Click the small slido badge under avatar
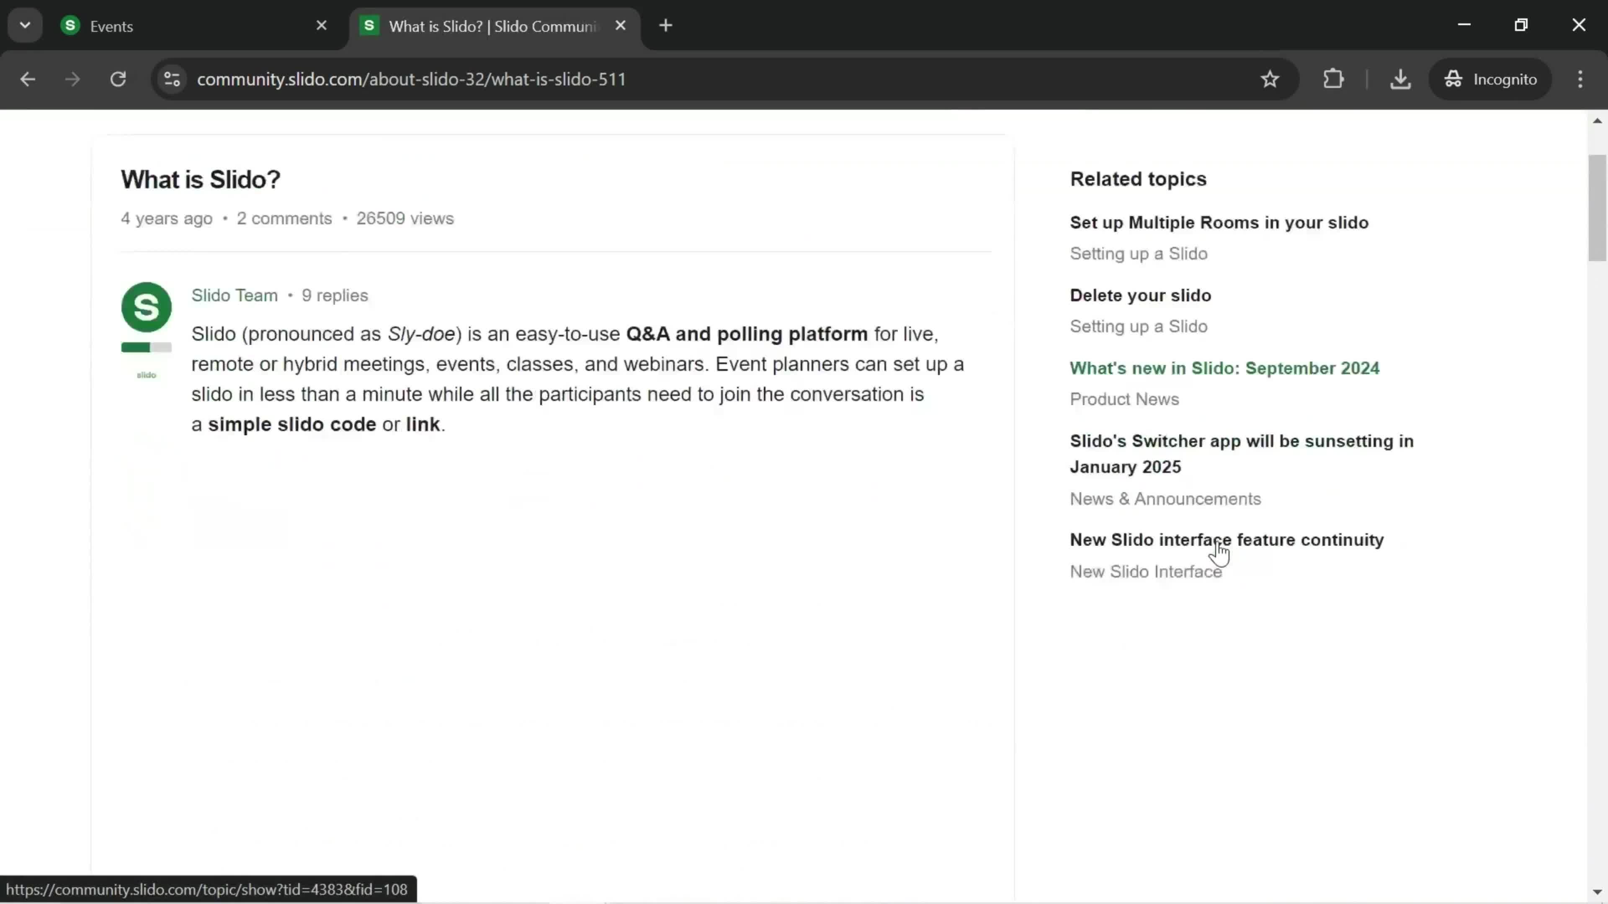The image size is (1608, 904). [x=146, y=375]
